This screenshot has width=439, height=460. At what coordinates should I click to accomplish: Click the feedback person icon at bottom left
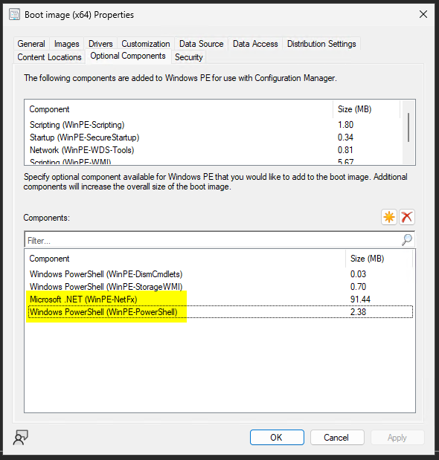pyautogui.click(x=21, y=438)
